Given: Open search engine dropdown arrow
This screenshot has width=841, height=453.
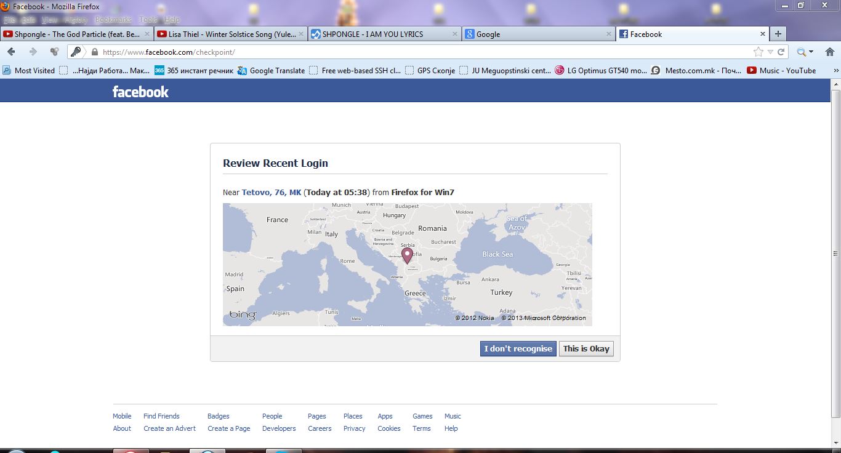Looking at the screenshot, I should [x=811, y=52].
